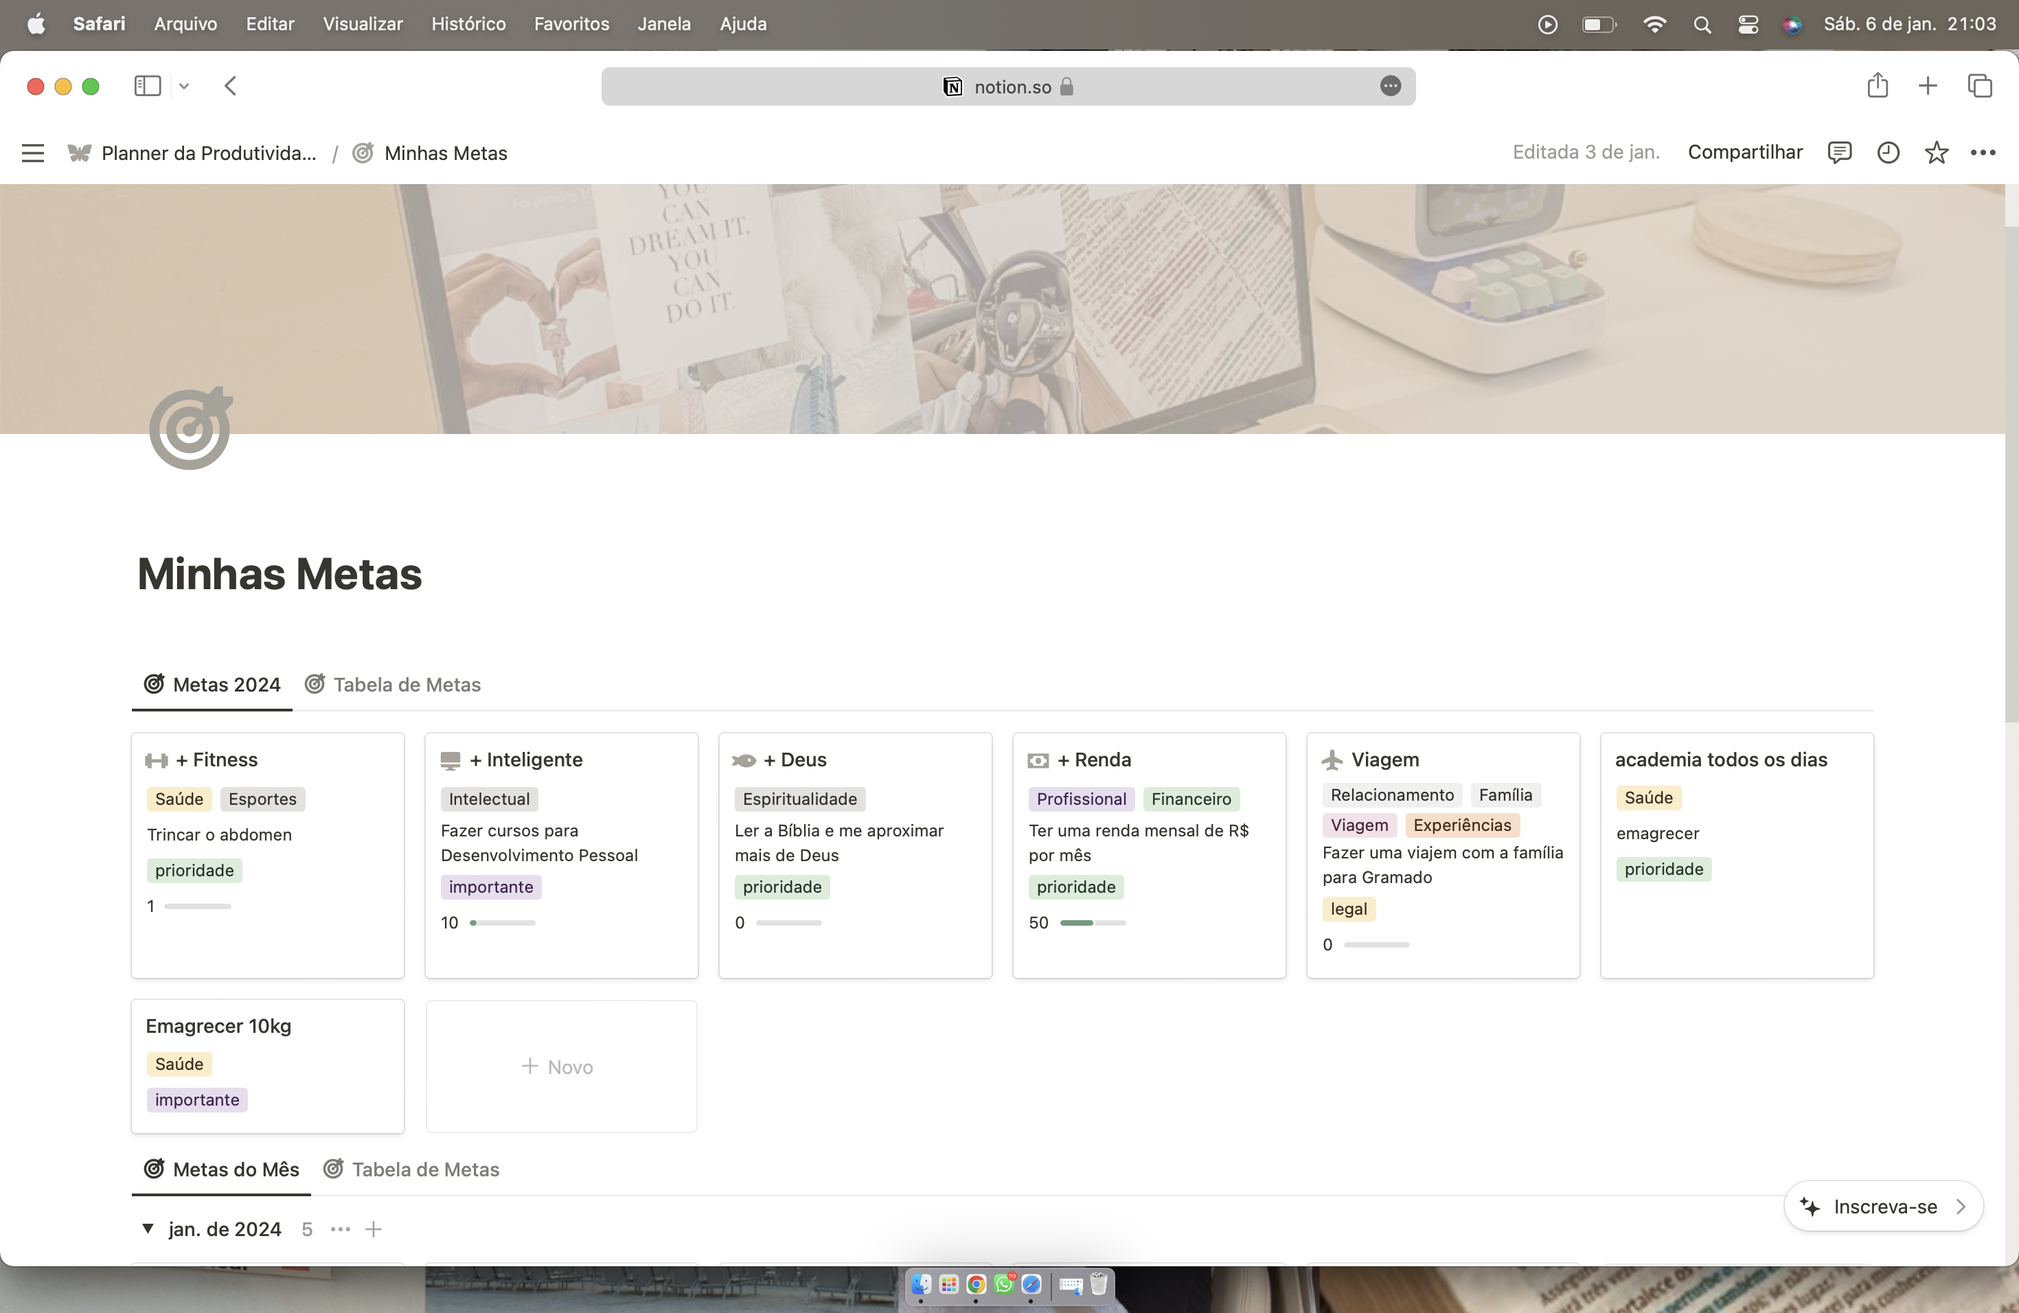The image size is (2019, 1313).
Task: Open macOS Control Center icon
Action: tap(1748, 25)
